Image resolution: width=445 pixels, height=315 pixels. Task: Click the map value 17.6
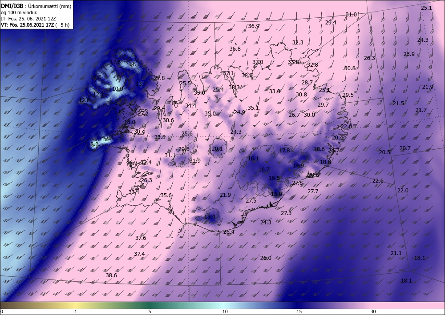point(115,62)
